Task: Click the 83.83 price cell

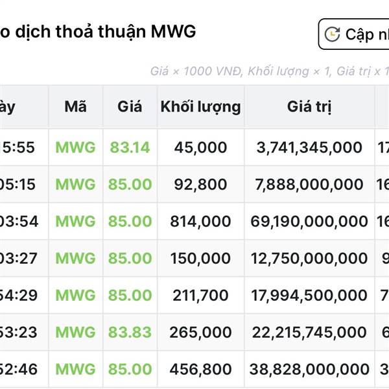Action: tap(130, 332)
